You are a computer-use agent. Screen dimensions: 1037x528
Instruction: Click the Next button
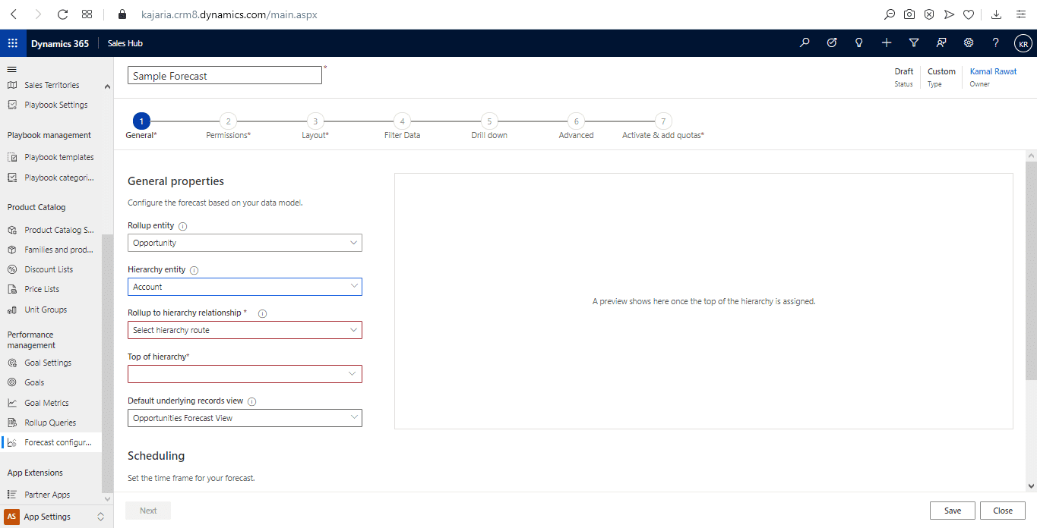click(x=148, y=511)
